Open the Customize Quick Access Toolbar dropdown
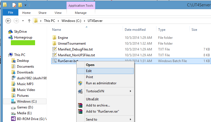Viewport: 211px width, 122px height. [x=25, y=5]
